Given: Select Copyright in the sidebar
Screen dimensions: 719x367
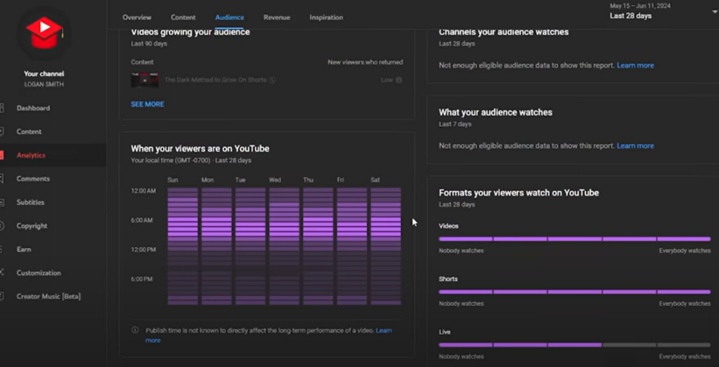Looking at the screenshot, I should [32, 226].
